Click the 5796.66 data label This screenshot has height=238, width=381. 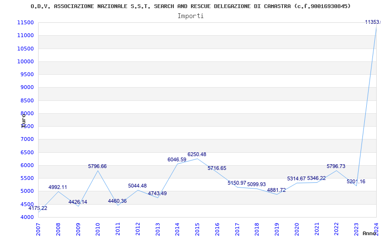click(x=97, y=166)
